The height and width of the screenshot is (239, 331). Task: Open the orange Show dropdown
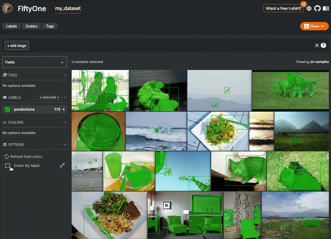point(314,26)
